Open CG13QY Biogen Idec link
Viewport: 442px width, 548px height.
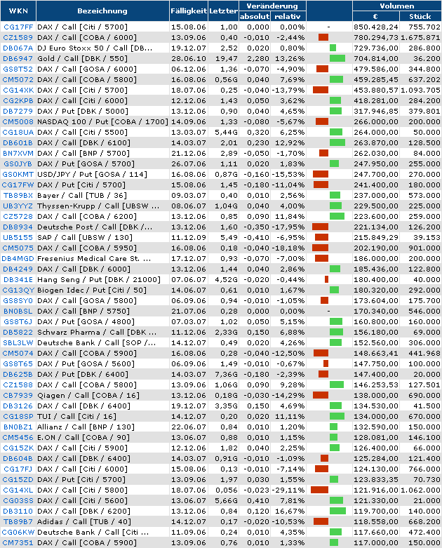18,290
